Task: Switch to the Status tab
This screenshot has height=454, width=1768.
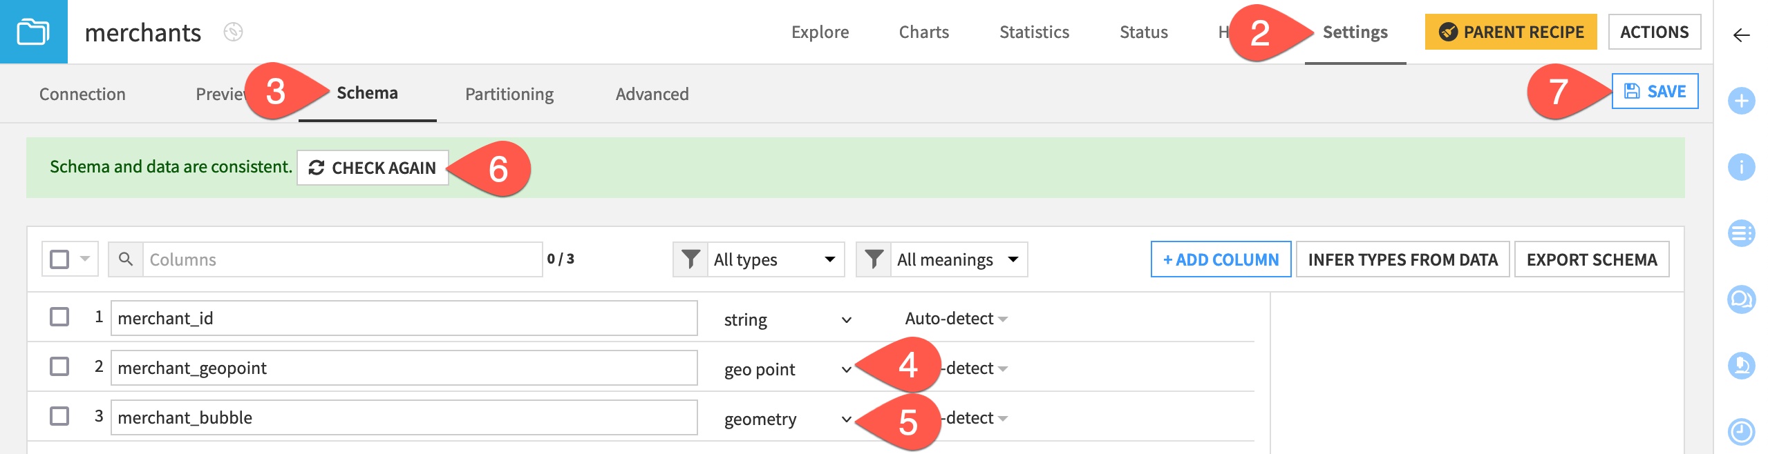Action: click(1143, 32)
